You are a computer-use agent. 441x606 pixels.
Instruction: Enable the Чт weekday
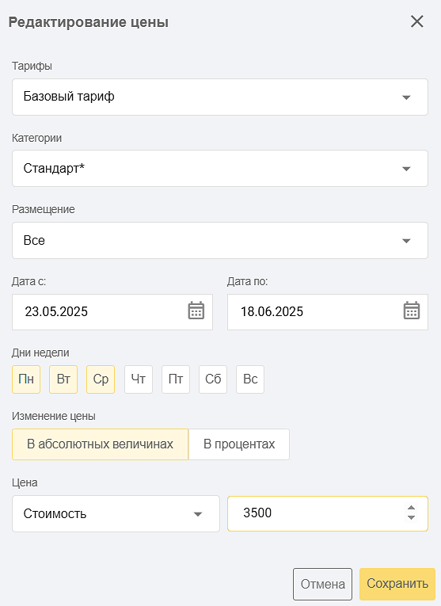pos(139,379)
